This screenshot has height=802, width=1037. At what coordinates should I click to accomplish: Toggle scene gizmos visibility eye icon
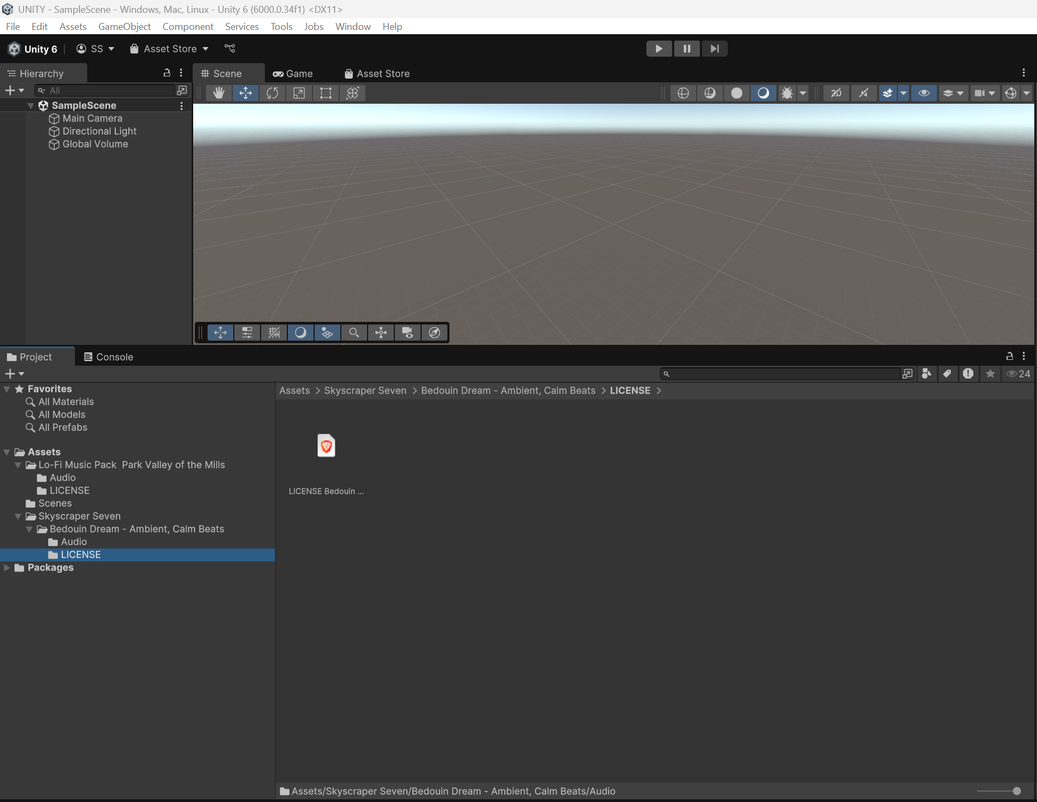[924, 93]
